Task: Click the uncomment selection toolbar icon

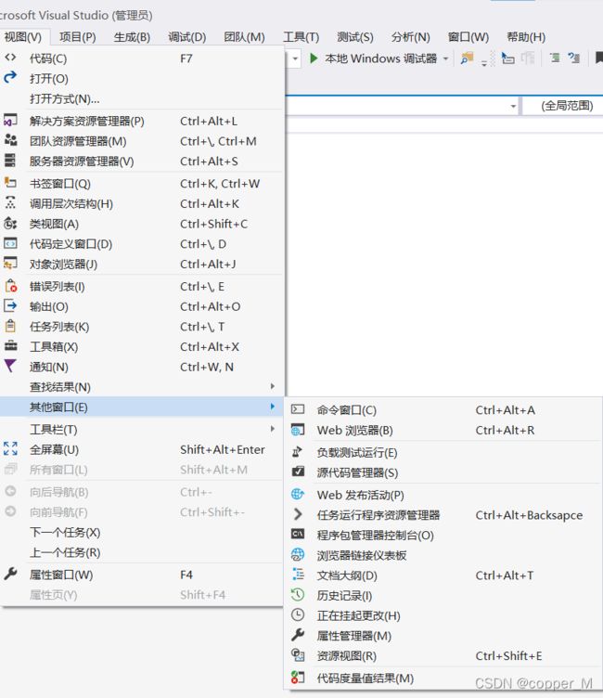Action: point(574,58)
